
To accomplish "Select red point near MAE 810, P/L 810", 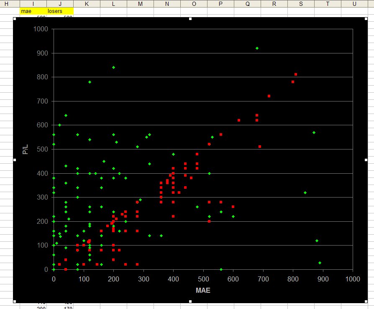I will pyautogui.click(x=296, y=74).
